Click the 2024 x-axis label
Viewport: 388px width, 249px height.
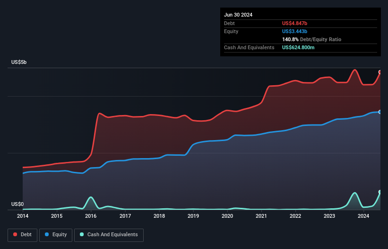[x=363, y=216]
